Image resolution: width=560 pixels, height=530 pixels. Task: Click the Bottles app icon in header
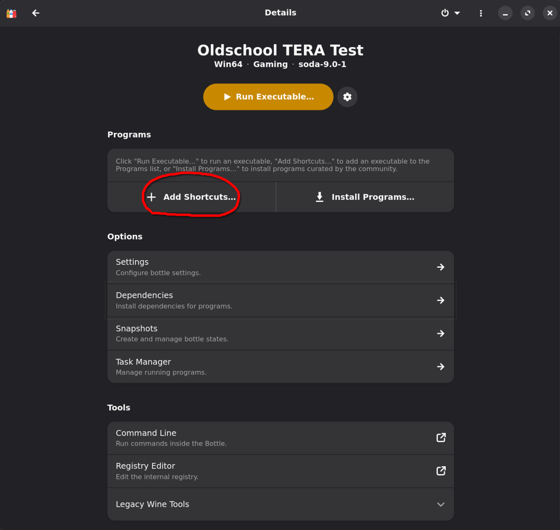click(x=12, y=13)
